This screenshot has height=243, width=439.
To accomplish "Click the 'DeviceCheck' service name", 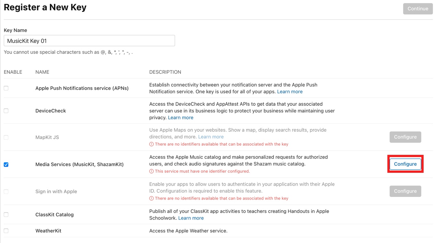I will pyautogui.click(x=51, y=111).
